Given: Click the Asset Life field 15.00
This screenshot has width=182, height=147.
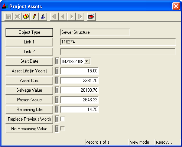Looking at the screenshot, I should click(x=79, y=71).
